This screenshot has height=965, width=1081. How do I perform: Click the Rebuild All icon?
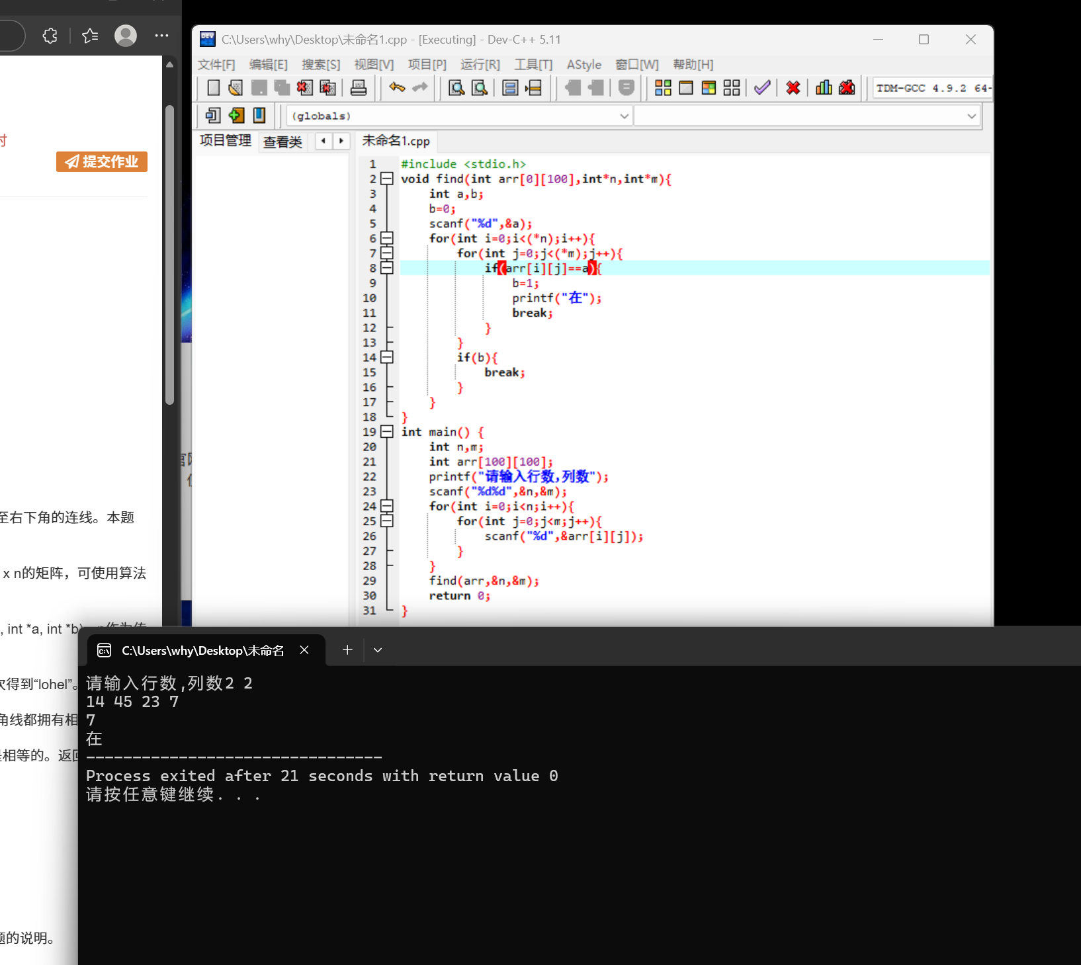732,88
